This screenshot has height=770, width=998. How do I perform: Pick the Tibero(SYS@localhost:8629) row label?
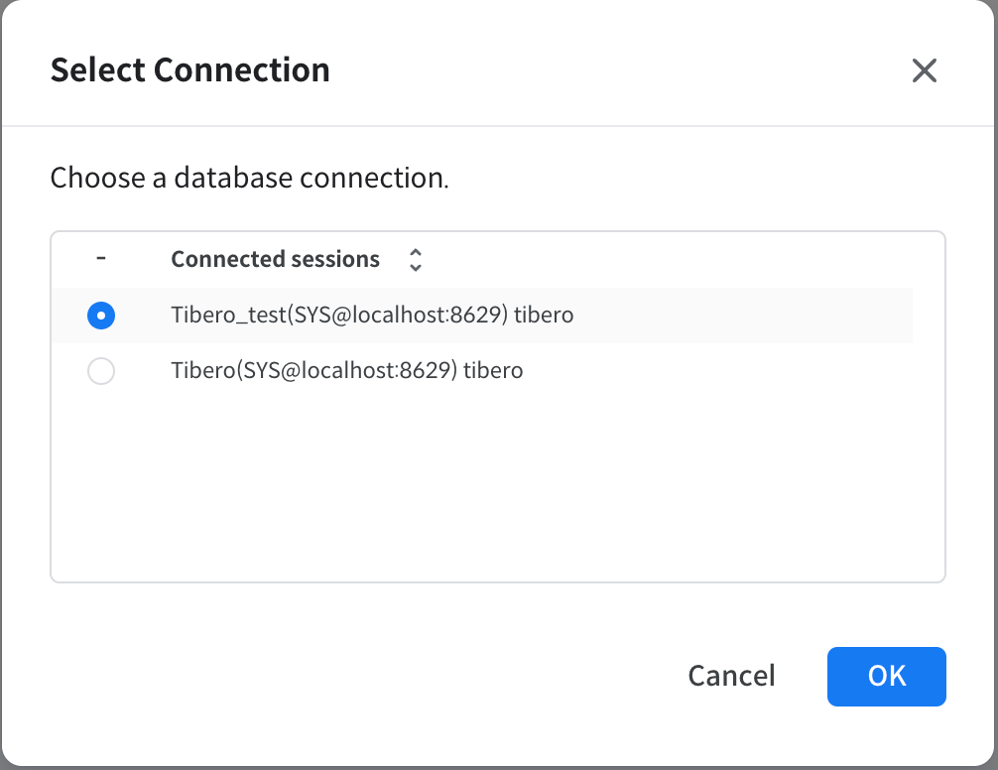346,371
